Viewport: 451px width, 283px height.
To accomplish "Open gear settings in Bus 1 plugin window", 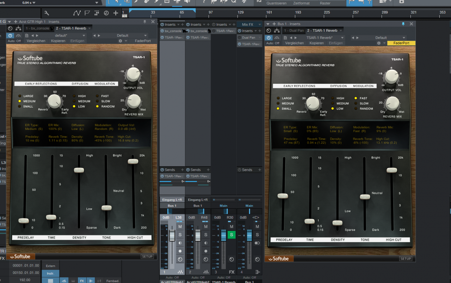I will tap(379, 43).
